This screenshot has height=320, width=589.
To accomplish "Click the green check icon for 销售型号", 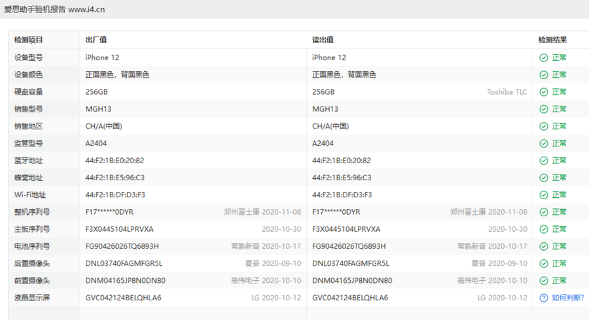I will coord(544,109).
